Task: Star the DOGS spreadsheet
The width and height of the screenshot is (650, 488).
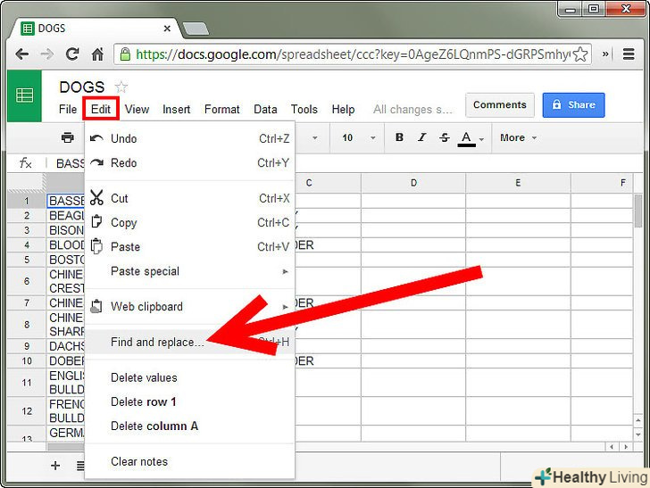Action: (x=121, y=87)
